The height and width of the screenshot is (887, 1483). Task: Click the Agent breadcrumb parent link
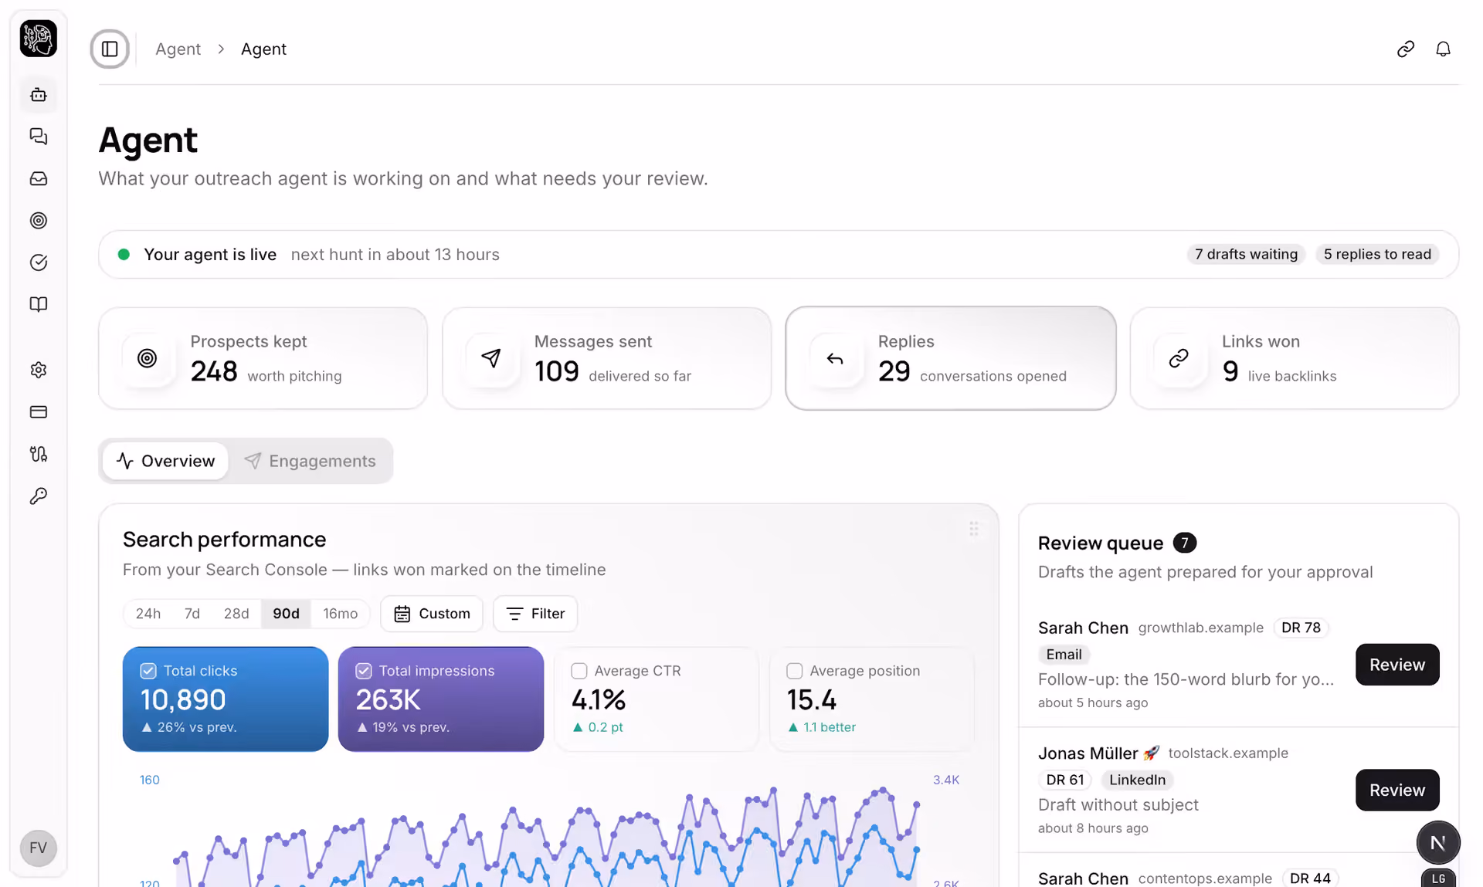(178, 49)
